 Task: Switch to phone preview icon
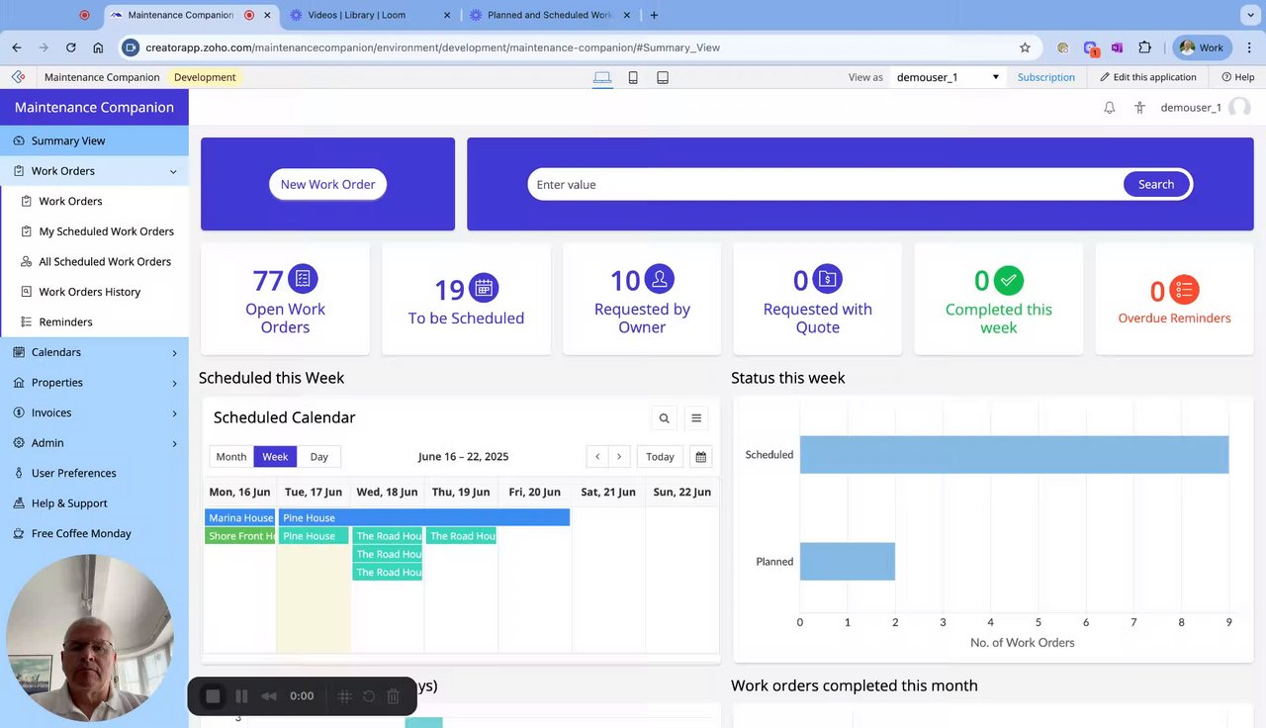pos(633,77)
